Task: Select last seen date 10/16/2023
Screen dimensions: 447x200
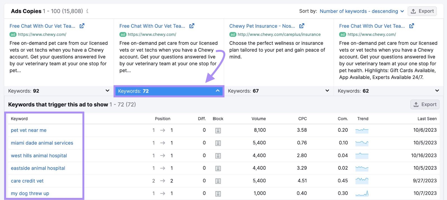Action: point(424,156)
